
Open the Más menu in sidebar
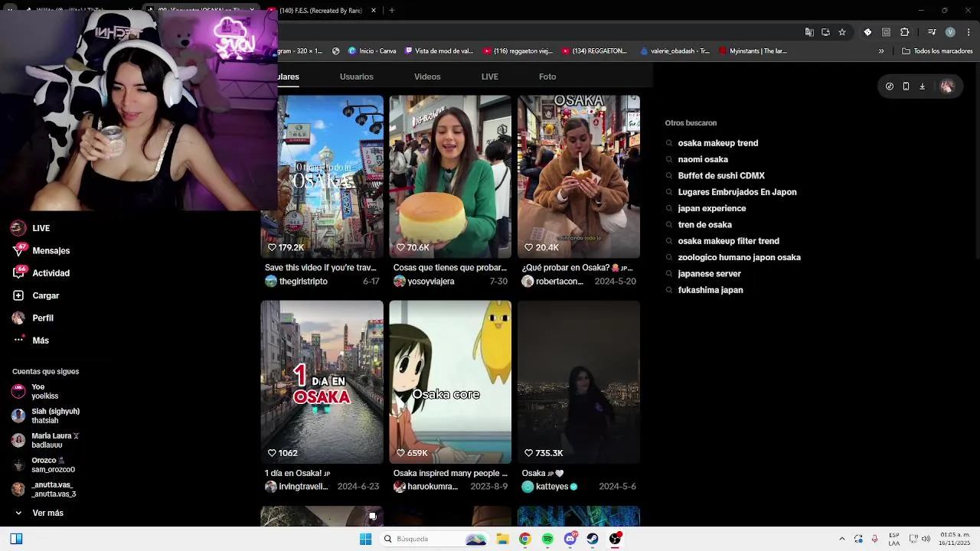[31, 341]
